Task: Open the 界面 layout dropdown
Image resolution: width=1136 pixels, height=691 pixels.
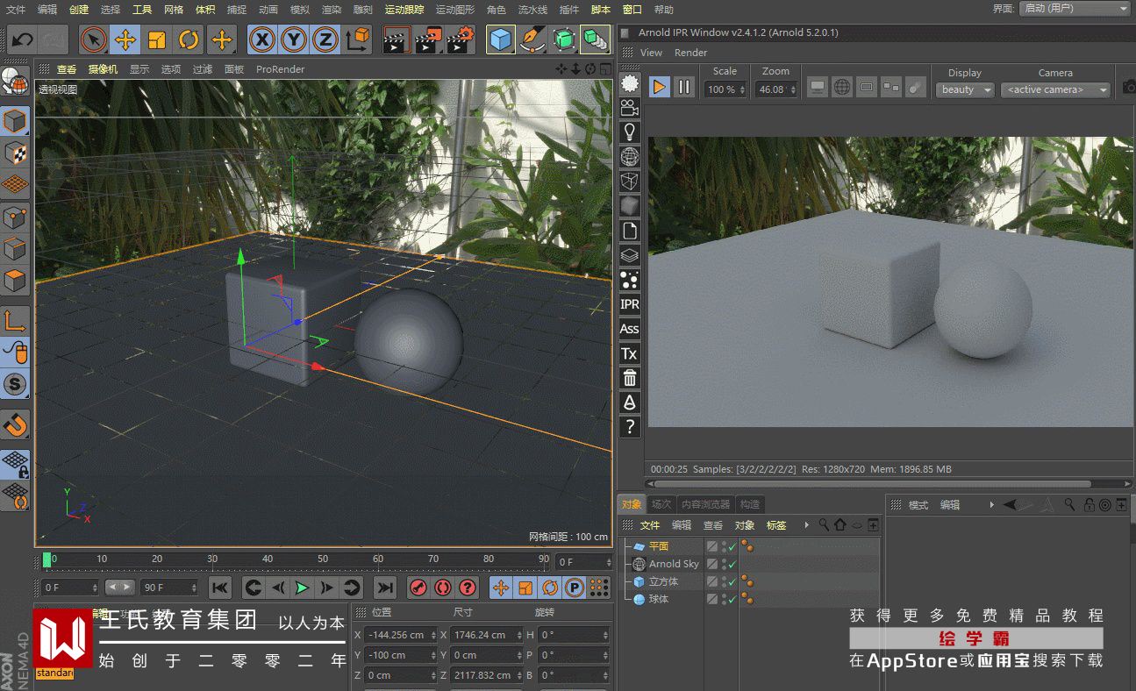Action: point(1075,9)
